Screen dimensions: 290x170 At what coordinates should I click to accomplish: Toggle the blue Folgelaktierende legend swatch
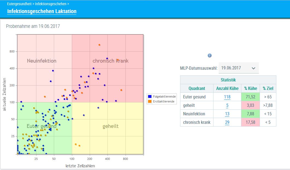pyautogui.click(x=150, y=96)
